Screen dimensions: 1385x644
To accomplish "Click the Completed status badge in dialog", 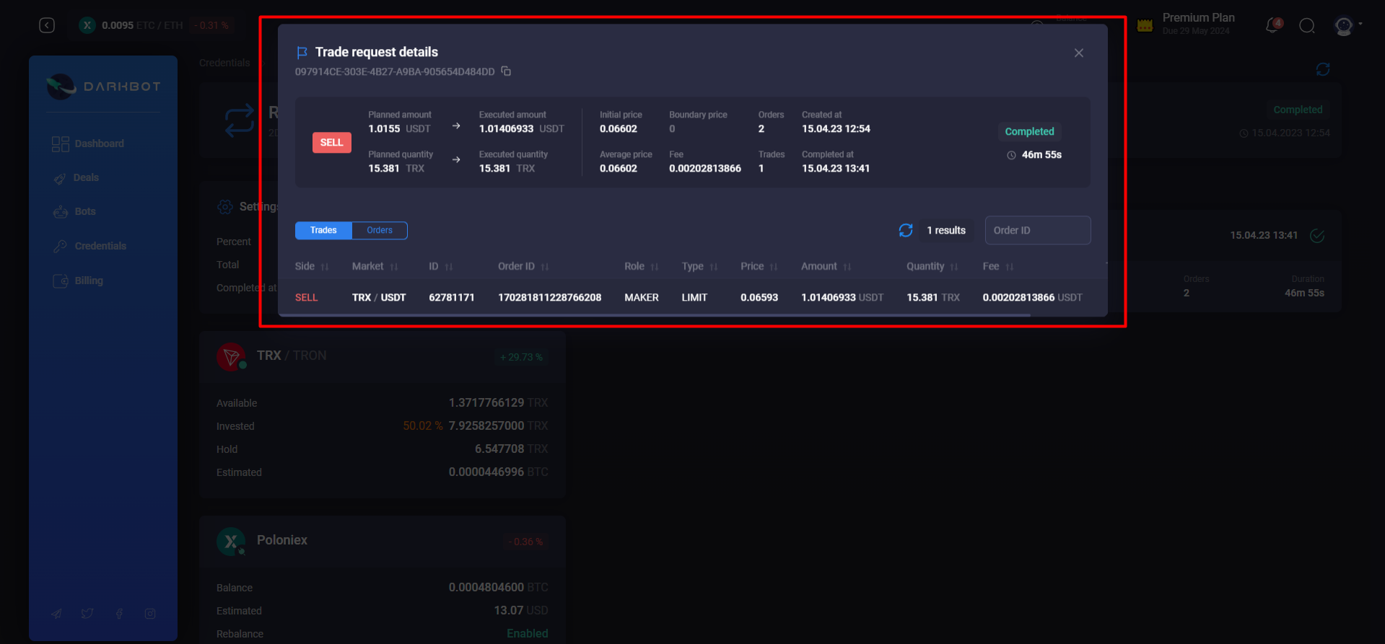I will click(1029, 131).
